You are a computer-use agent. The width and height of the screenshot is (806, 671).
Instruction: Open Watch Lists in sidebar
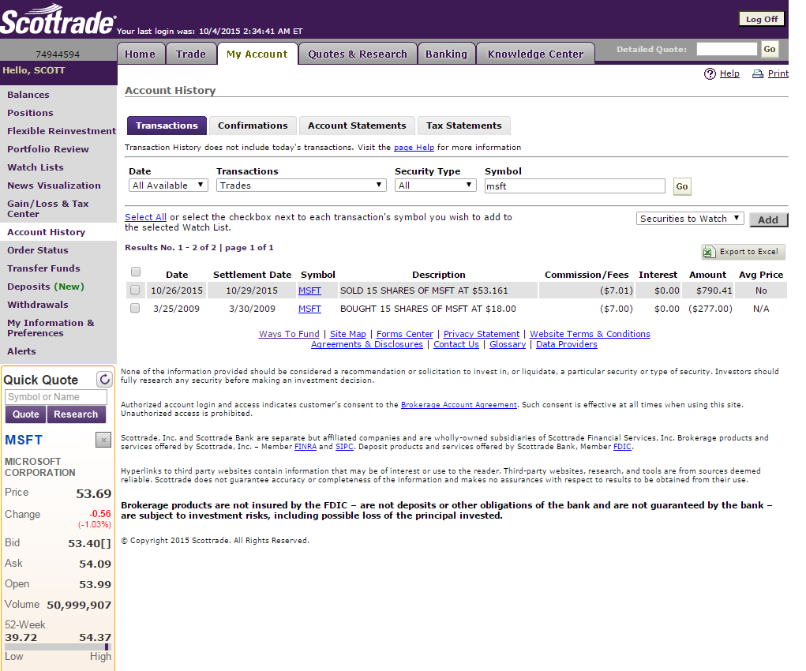[36, 167]
